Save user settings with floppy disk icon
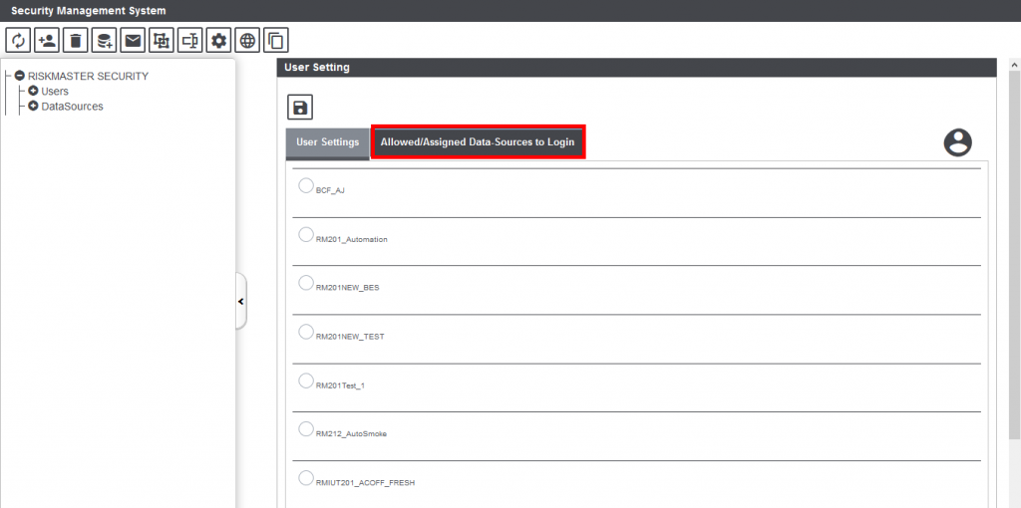The height and width of the screenshot is (508, 1021). tap(300, 108)
